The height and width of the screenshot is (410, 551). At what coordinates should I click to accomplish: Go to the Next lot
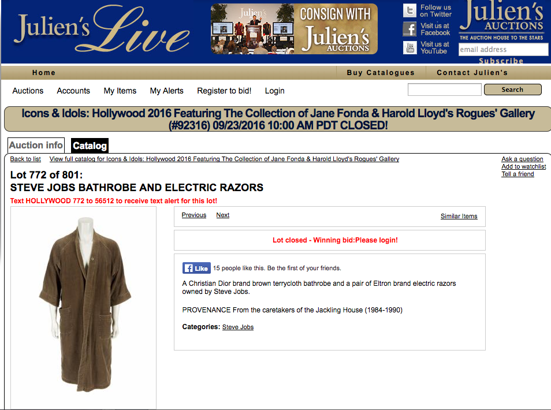tap(222, 215)
